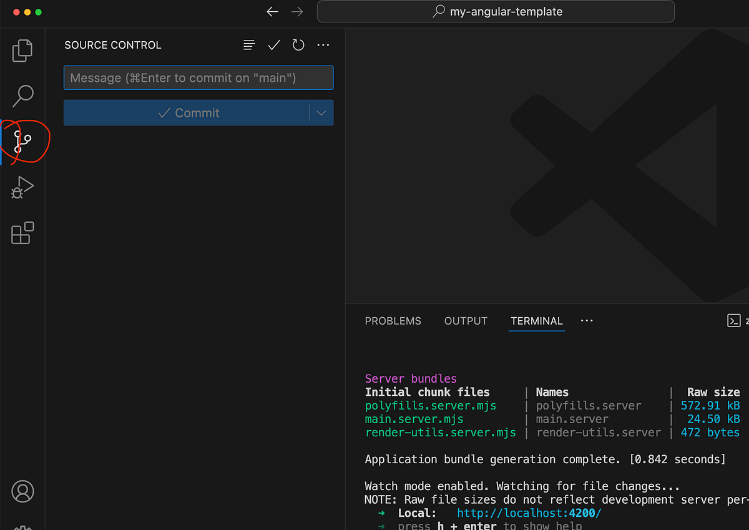
Task: Open the Run and Debug view
Action: point(22,187)
